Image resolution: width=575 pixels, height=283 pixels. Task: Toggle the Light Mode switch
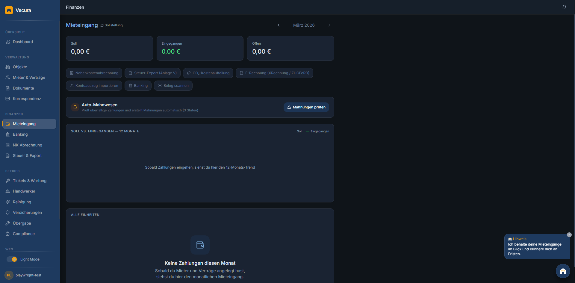12,259
